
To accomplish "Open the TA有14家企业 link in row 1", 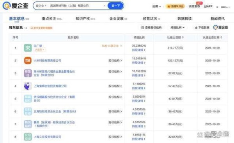I will [112, 46].
